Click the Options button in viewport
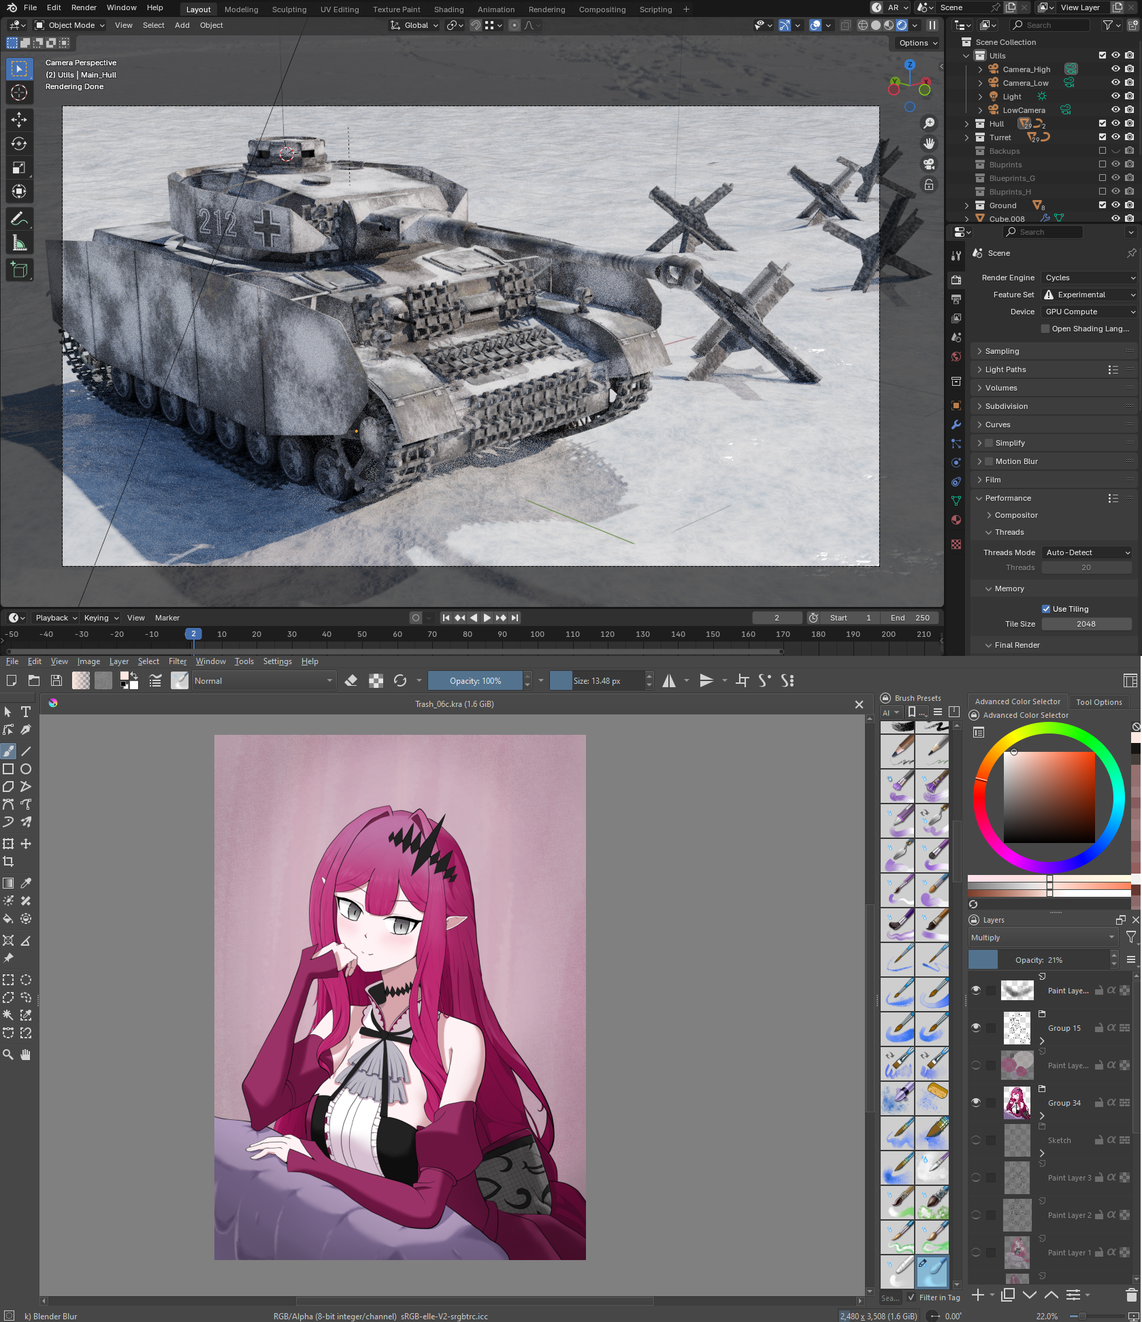Image resolution: width=1142 pixels, height=1322 pixels. (917, 43)
